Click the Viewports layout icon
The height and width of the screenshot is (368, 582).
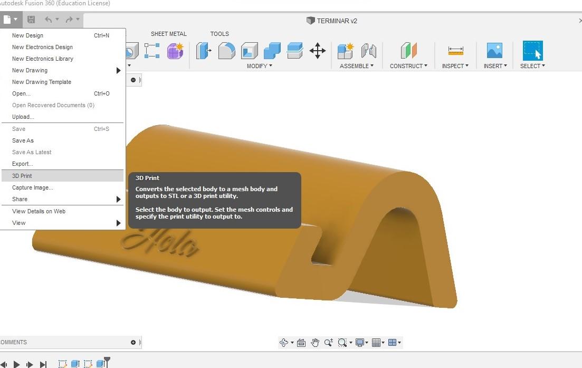[393, 342]
